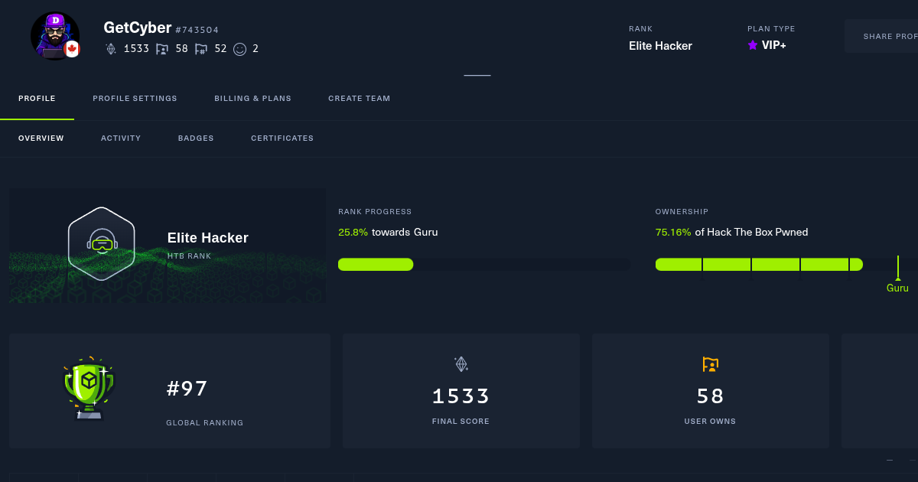918x482 pixels.
Task: Open the GetCyber avatar picture
Action: 55,36
